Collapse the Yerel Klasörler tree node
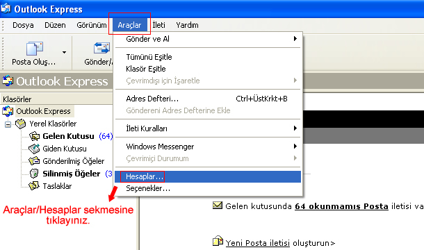 [x=8, y=124]
